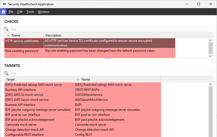Viewport: 217px width, 137px height.
Task: Click the Home icon in menu bar
Action: 3,12
